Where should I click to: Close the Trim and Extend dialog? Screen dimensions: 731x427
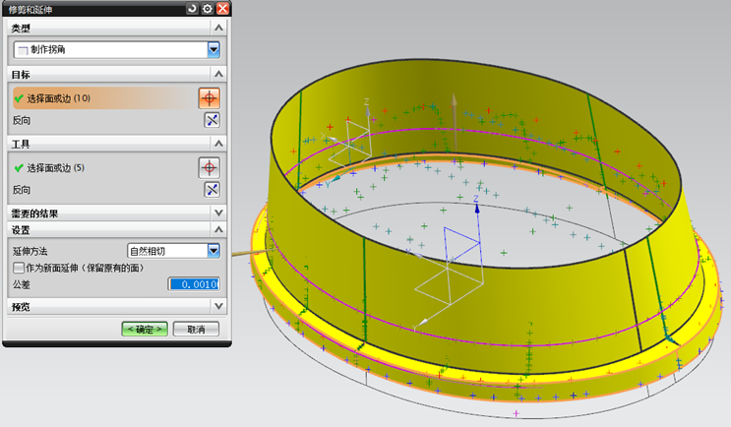pos(222,9)
